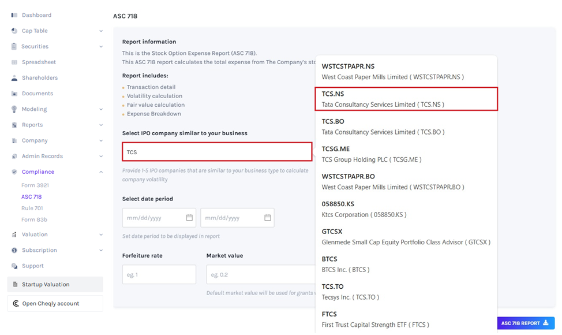Select TCSG.ME TCS Group Holding option
562x335 pixels.
pos(406,154)
